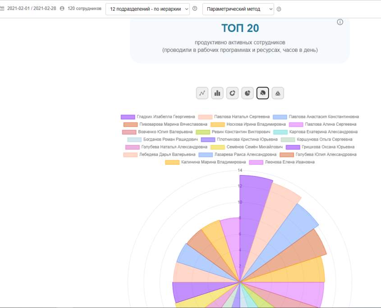Click legend name Лебедева Дарья Валерьевна
This screenshot has height=308, width=381.
[167, 154]
